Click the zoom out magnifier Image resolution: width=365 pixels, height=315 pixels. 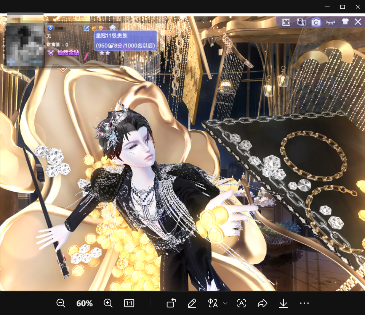pos(61,303)
